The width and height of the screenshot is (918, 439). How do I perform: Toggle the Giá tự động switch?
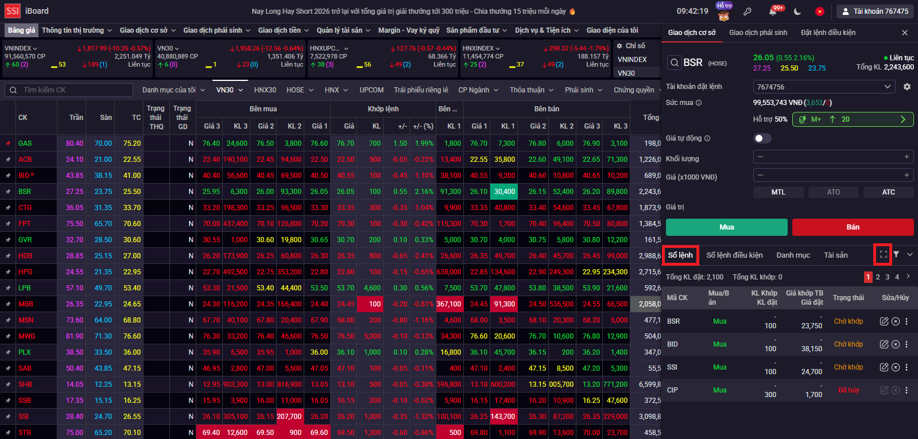(x=762, y=138)
